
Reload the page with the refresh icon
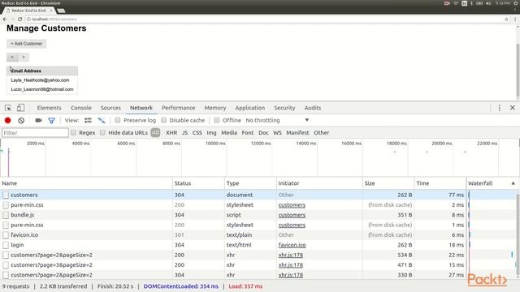[x=19, y=19]
